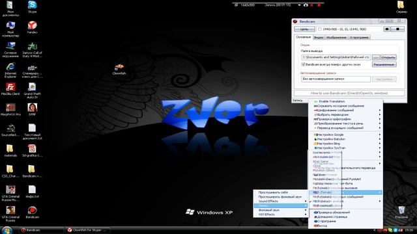Image resolution: width=417 pixels, height=234 pixels.
Task: Select the Internet Explorer desktop icon
Action: tap(10, 66)
